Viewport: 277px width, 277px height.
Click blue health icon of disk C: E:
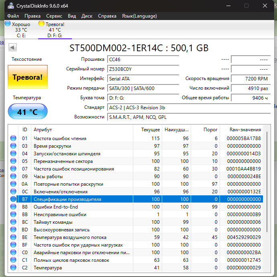pos(8,24)
